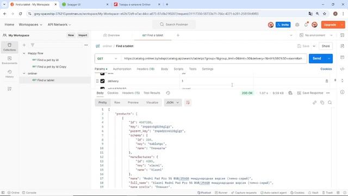Open the Overview tab

(111, 35)
